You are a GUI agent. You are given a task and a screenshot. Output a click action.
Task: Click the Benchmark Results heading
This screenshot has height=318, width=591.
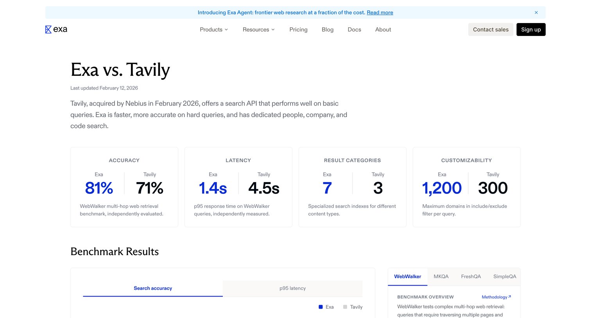pyautogui.click(x=115, y=252)
